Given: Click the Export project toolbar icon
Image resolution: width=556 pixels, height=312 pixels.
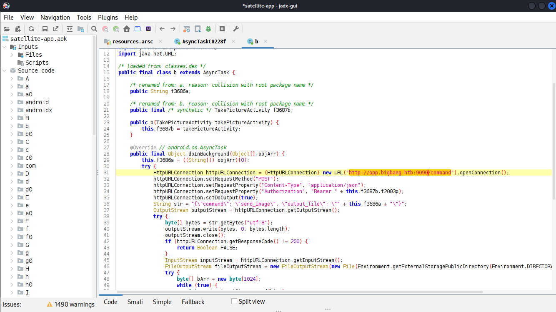Looking at the screenshot, I should pos(55,29).
